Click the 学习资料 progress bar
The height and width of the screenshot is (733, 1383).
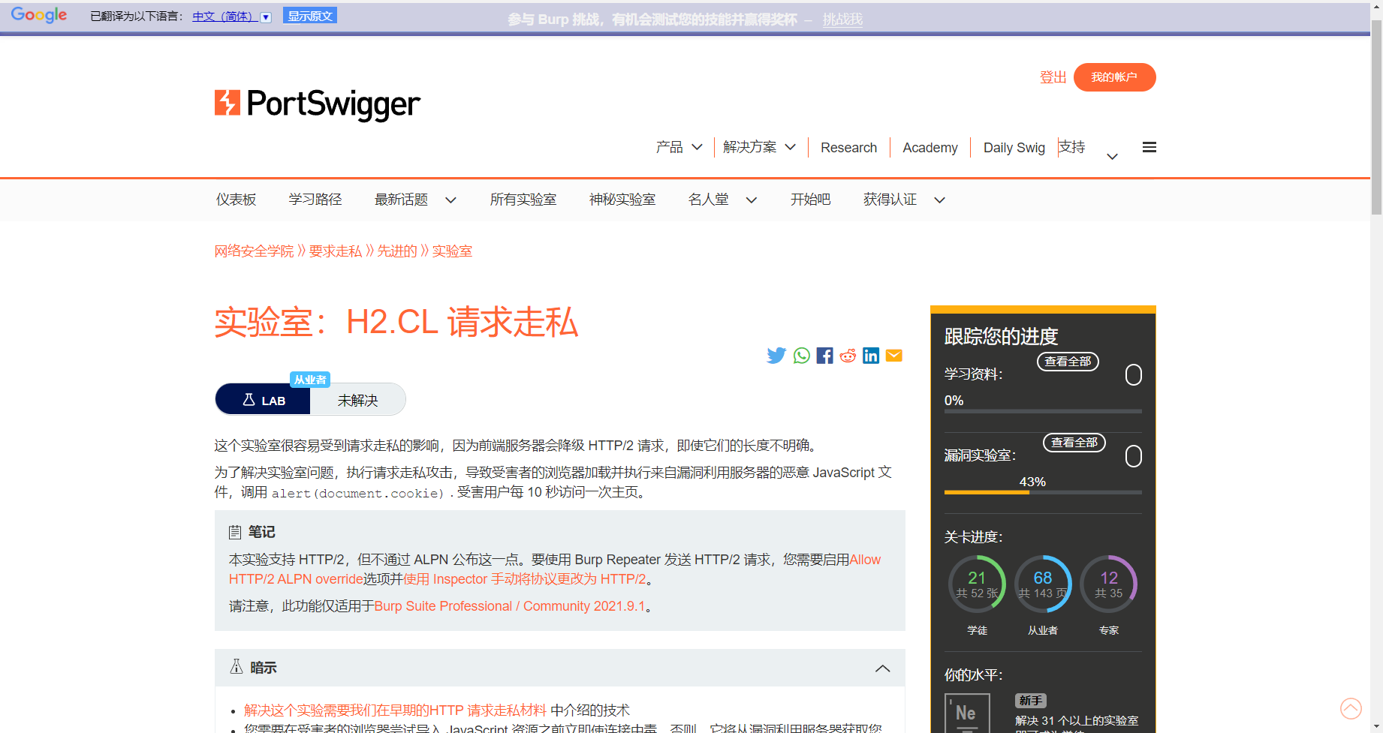1043,411
